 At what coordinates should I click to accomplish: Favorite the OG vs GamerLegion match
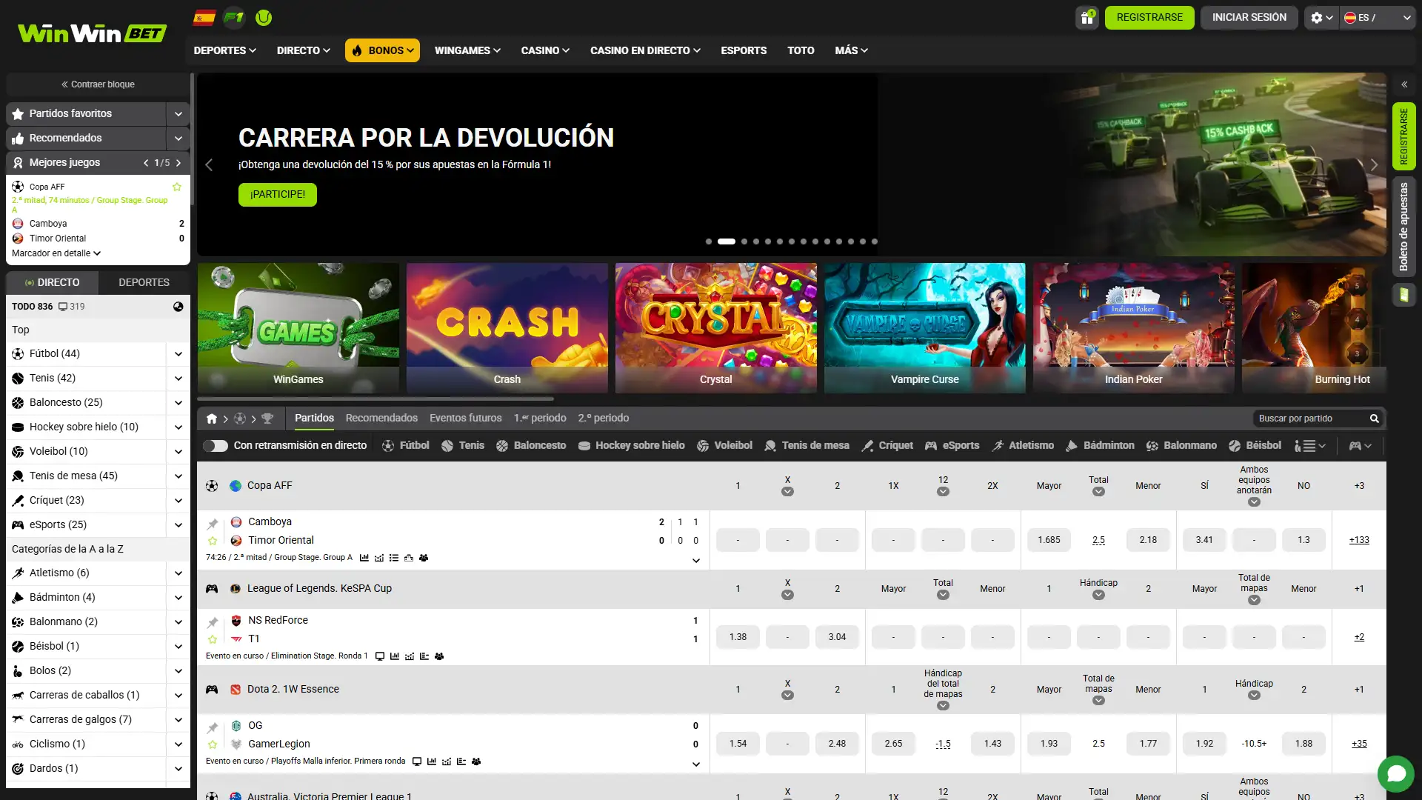213,744
